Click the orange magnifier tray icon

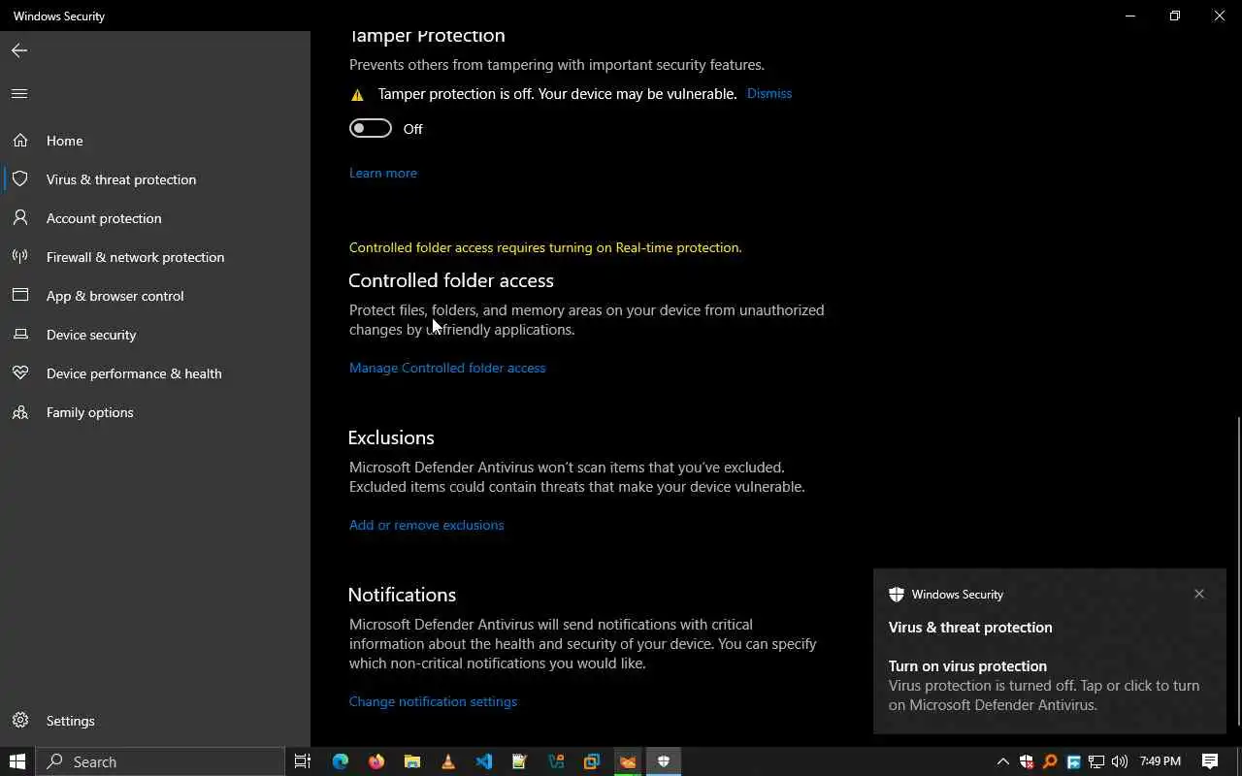(x=1050, y=761)
